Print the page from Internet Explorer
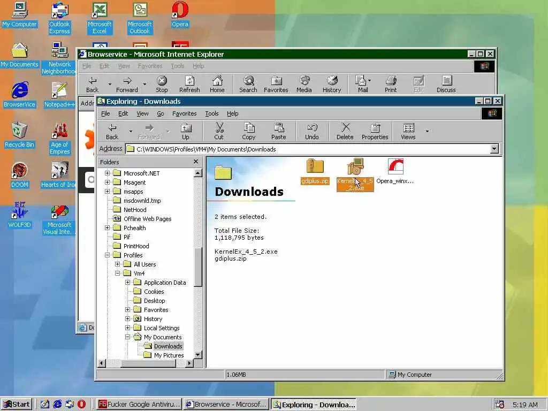This screenshot has height=411, width=548. click(x=391, y=84)
